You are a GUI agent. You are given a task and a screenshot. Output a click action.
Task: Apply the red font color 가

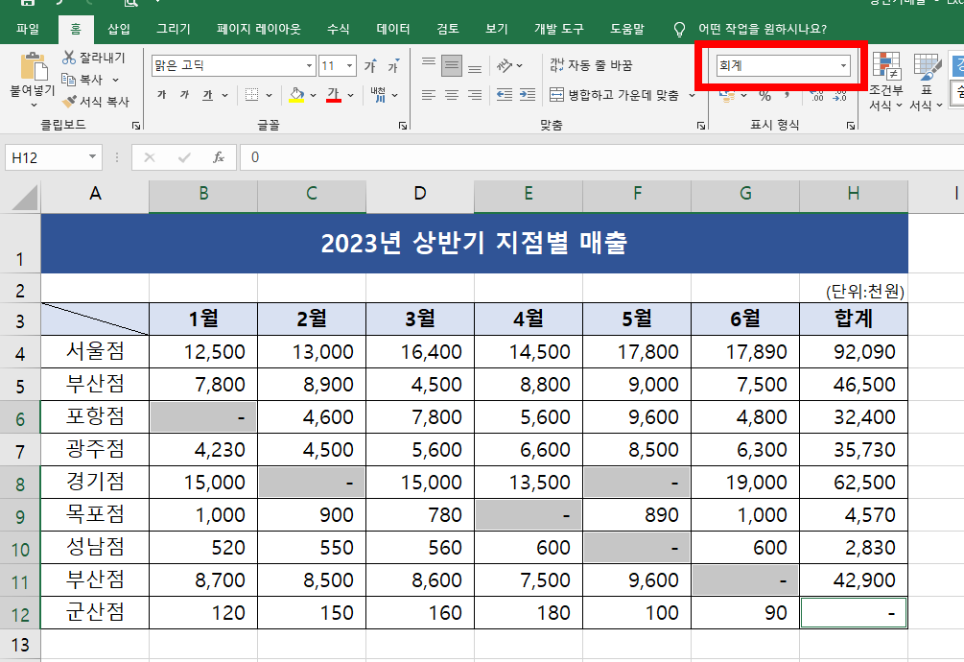pyautogui.click(x=334, y=95)
